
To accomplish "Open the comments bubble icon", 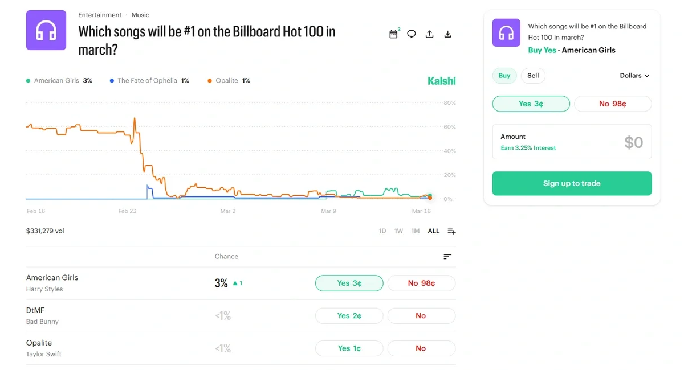I will pyautogui.click(x=412, y=34).
